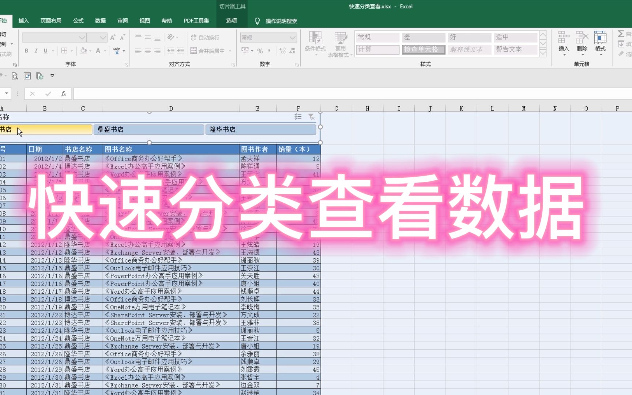Click the decrease font size icon
The image size is (632, 395).
[122, 37]
